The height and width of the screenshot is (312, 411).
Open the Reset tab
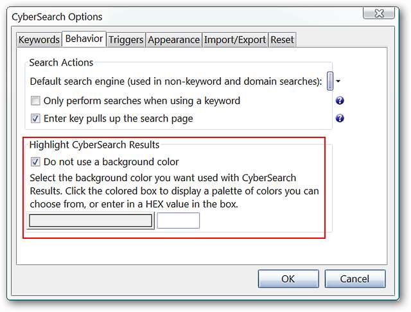tap(282, 40)
